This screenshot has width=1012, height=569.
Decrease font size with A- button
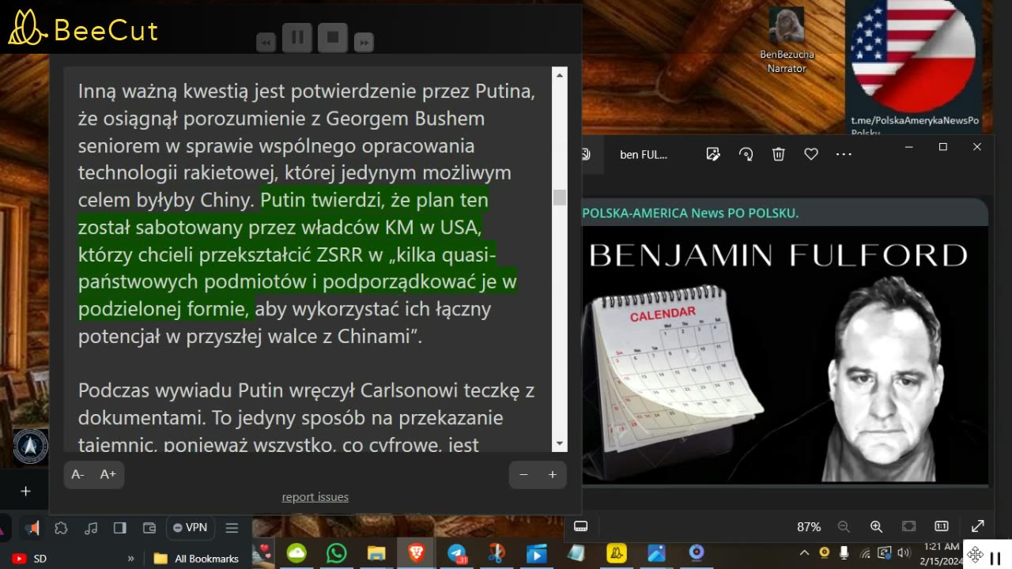[x=77, y=474]
